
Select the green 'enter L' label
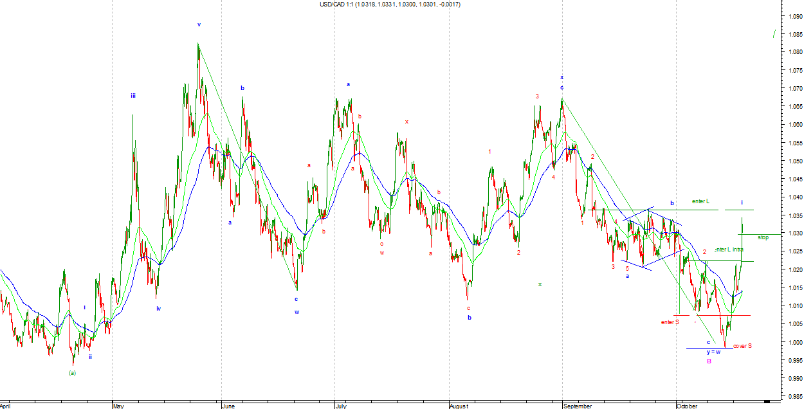pyautogui.click(x=700, y=201)
